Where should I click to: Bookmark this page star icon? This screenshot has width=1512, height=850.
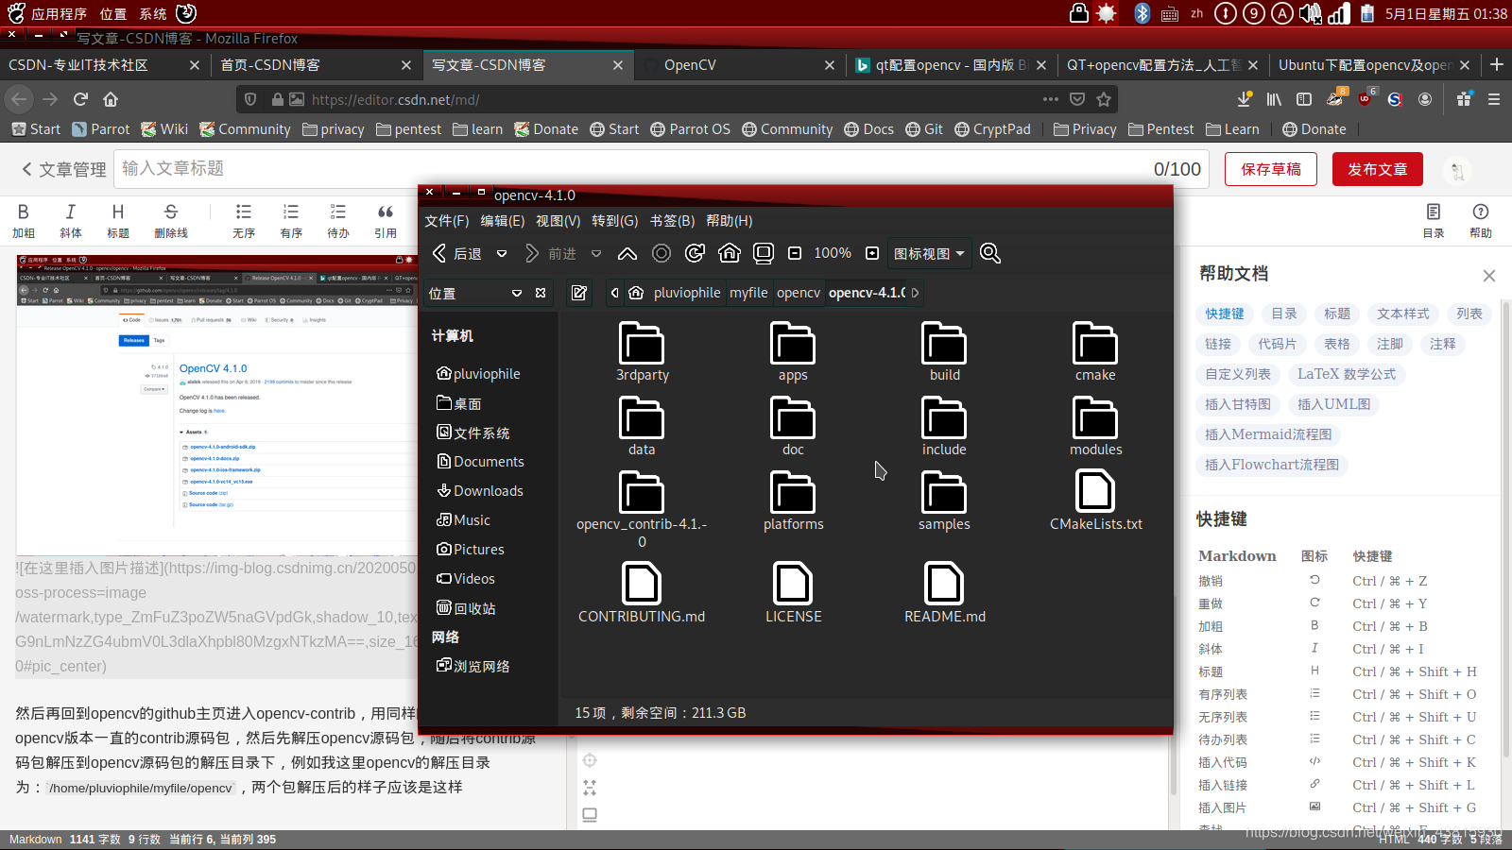(x=1104, y=99)
